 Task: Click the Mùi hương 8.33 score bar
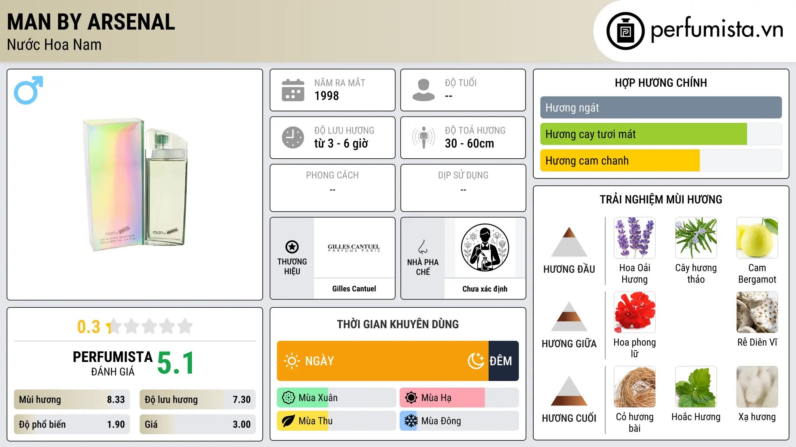(72, 400)
